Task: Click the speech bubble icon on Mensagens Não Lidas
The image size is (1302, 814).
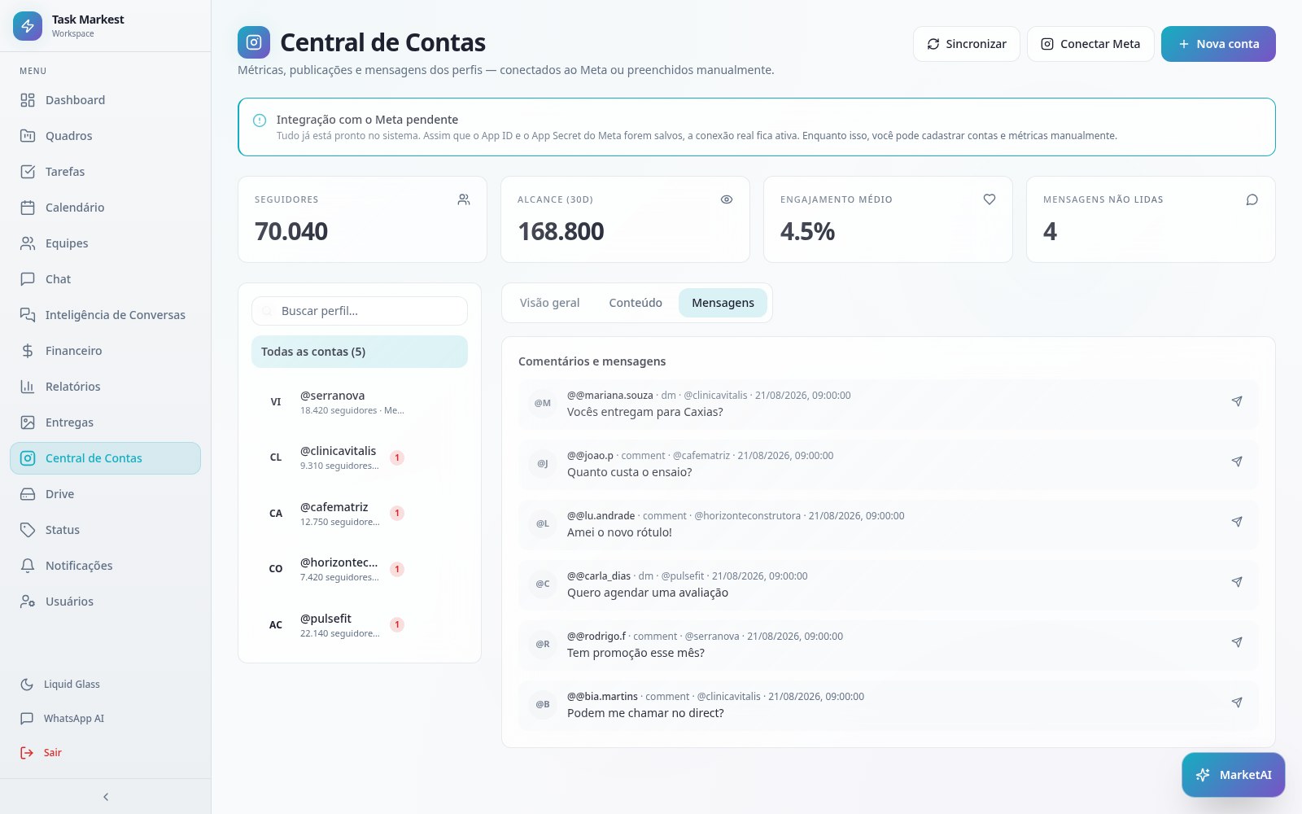Action: coord(1252,199)
